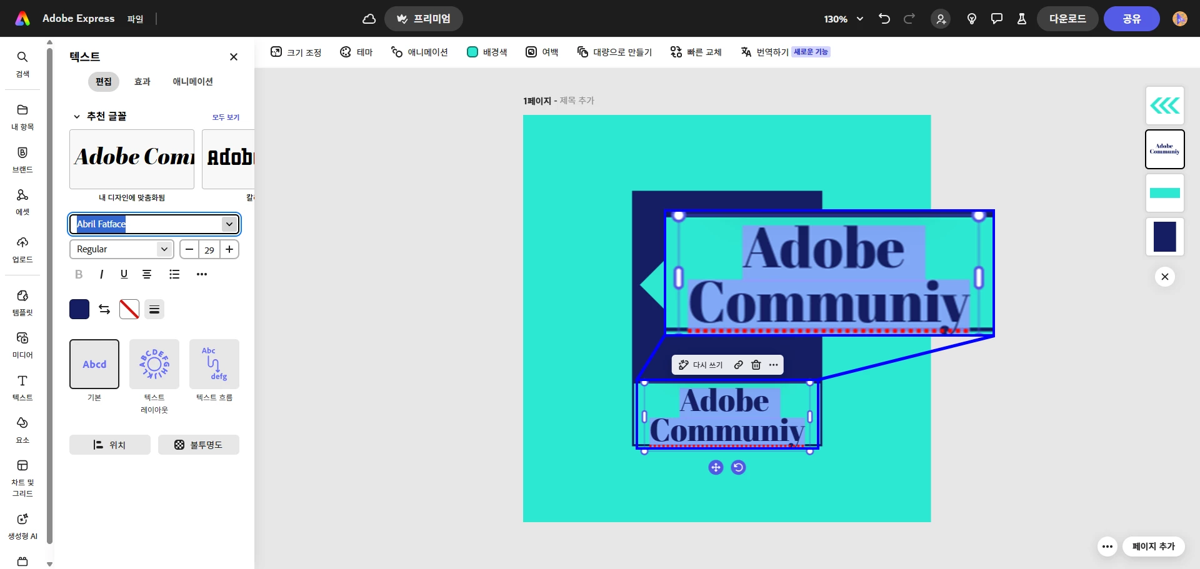Open the 생성형 AI panel
The width and height of the screenshot is (1200, 569).
22,526
